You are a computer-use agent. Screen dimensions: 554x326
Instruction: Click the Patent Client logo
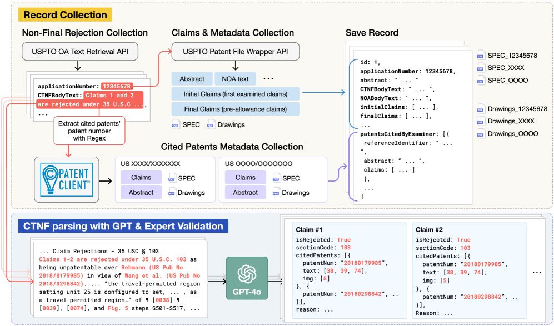pyautogui.click(x=67, y=179)
